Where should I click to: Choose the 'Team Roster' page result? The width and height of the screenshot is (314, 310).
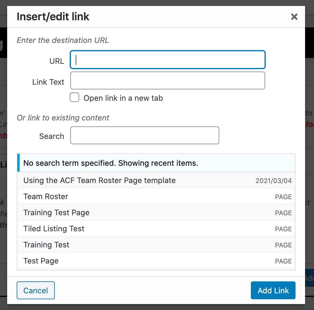click(x=46, y=196)
